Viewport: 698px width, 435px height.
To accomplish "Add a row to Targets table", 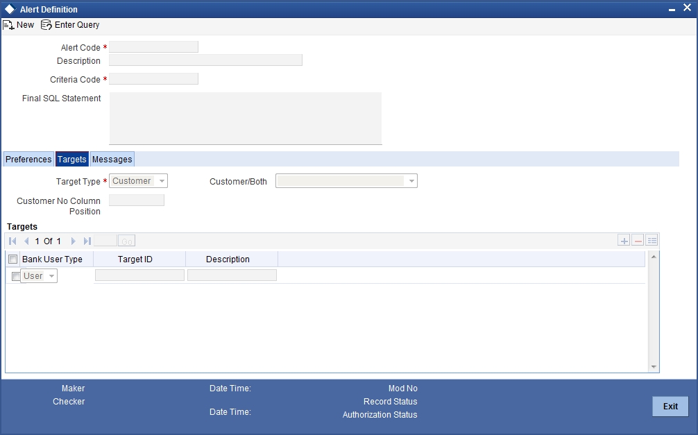I will point(624,241).
